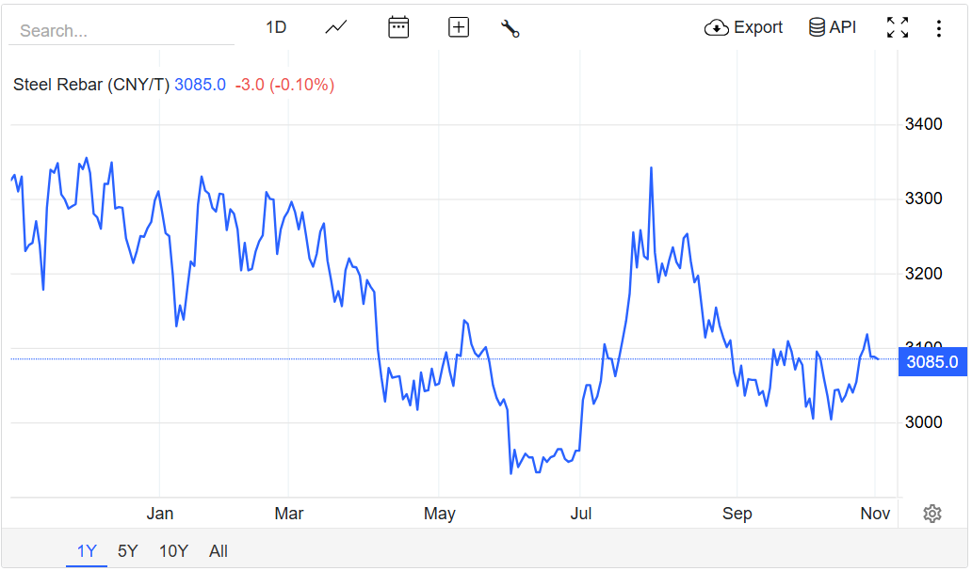Click the 3400 price axis label

[x=924, y=124]
